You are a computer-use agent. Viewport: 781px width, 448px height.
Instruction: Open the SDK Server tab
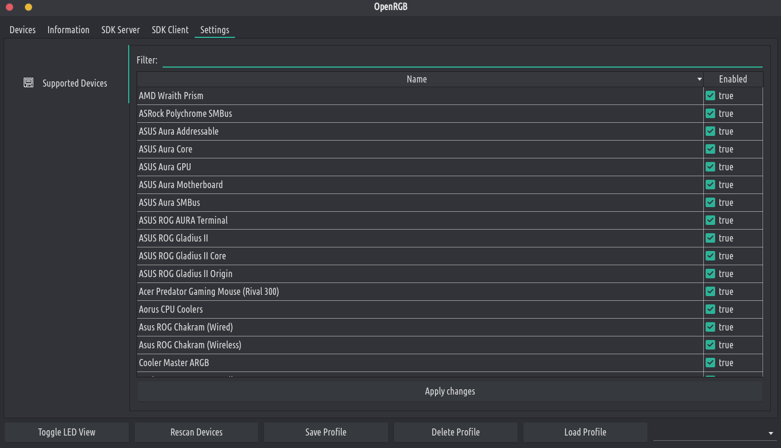pos(120,30)
